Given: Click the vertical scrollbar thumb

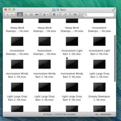Looking at the screenshot, I should (x=115, y=58).
